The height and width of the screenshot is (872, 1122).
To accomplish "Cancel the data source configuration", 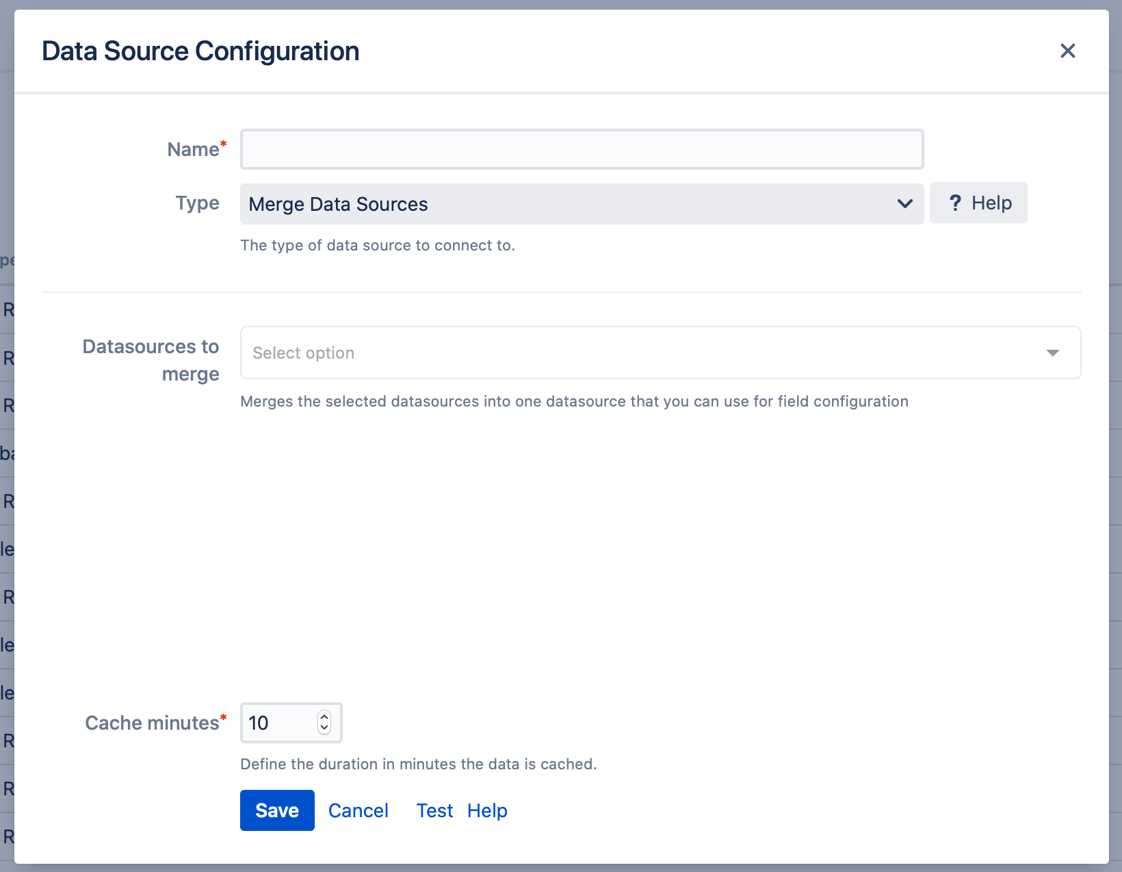I will pos(358,810).
